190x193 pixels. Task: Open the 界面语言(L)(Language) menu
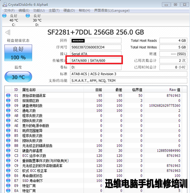[x=112, y=11]
